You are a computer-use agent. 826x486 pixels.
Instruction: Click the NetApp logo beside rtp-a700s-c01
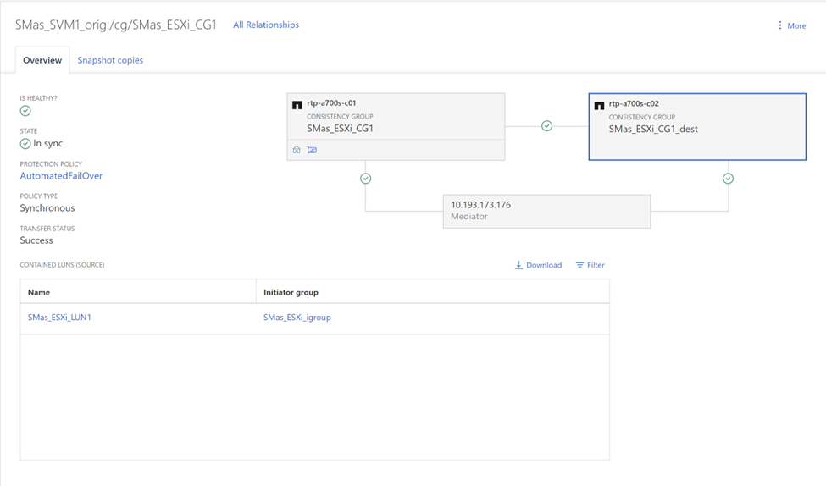point(297,105)
